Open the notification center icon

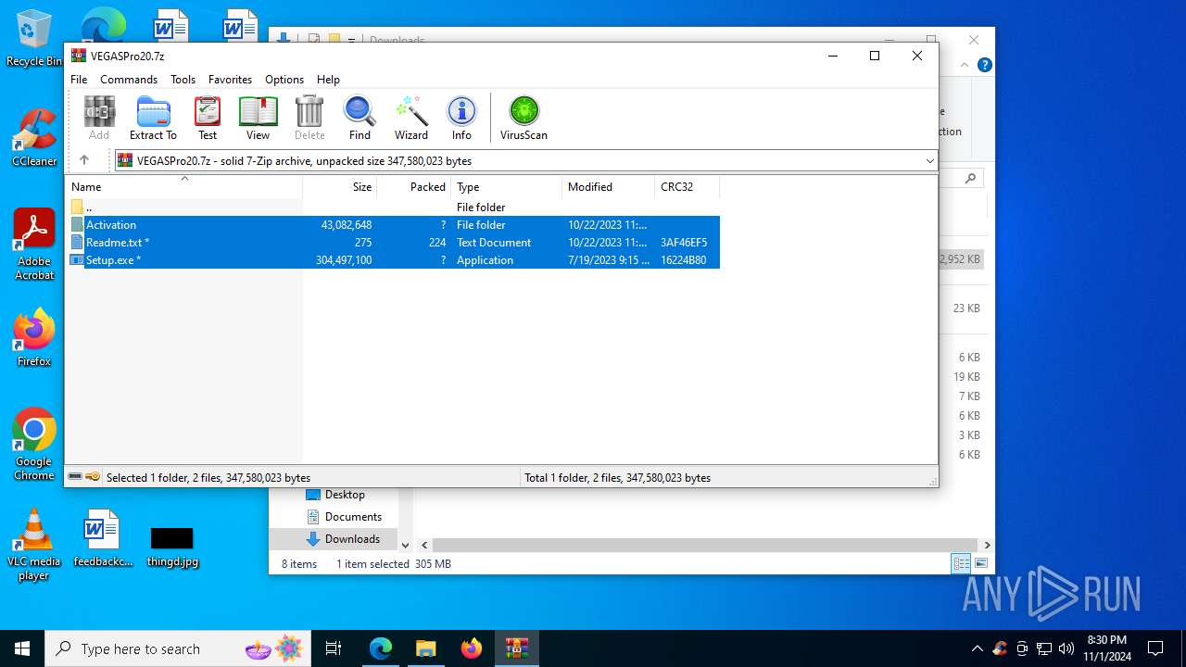pos(1155,648)
